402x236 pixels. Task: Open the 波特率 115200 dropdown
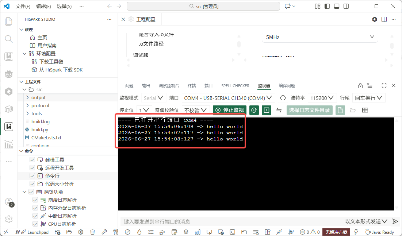[322, 98]
